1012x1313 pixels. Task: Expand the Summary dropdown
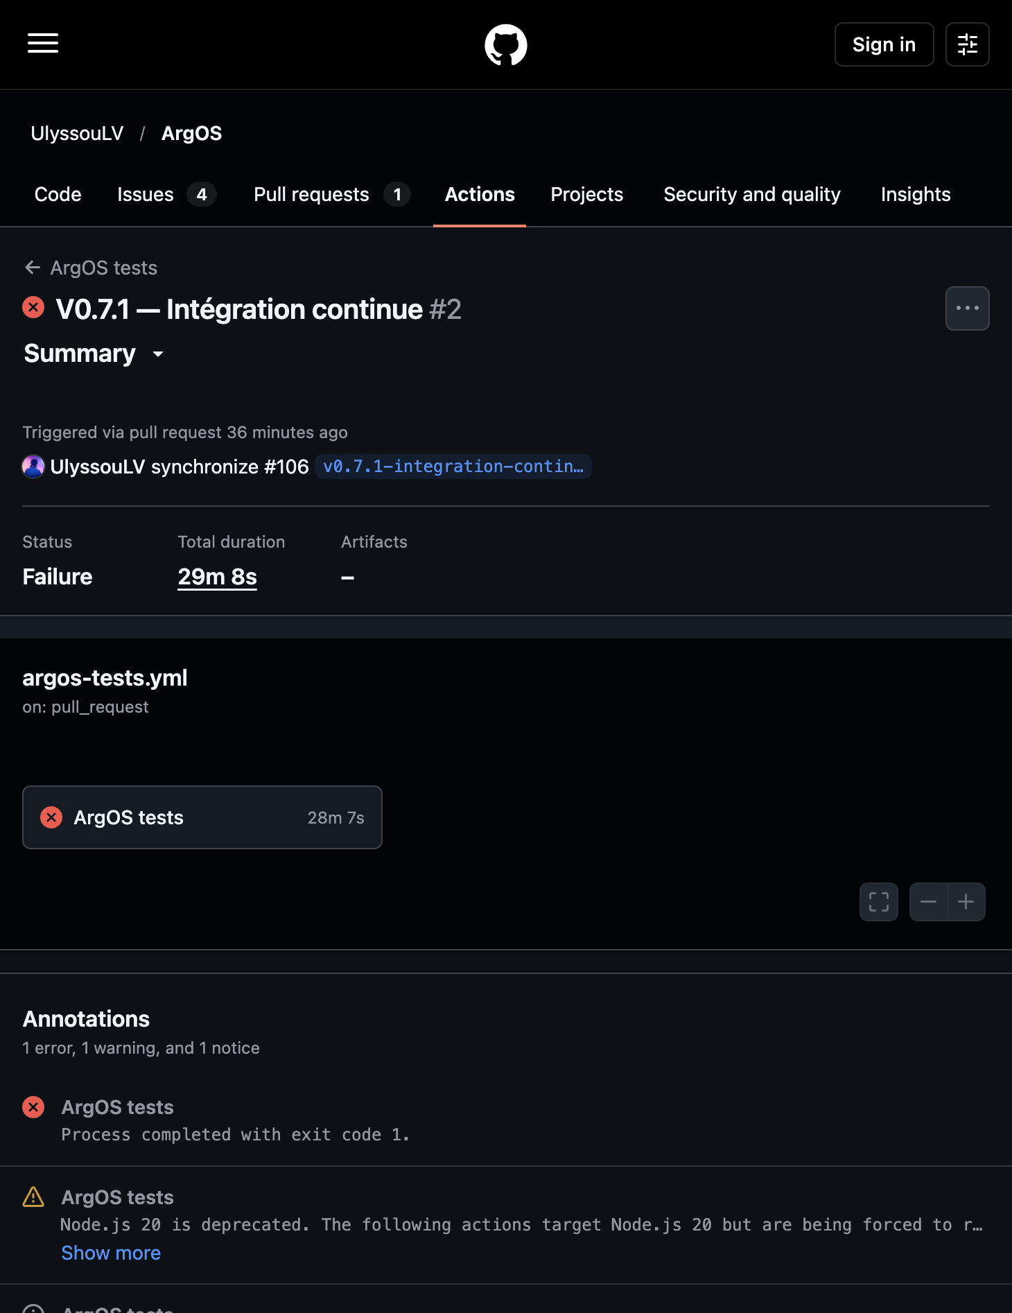pyautogui.click(x=94, y=354)
